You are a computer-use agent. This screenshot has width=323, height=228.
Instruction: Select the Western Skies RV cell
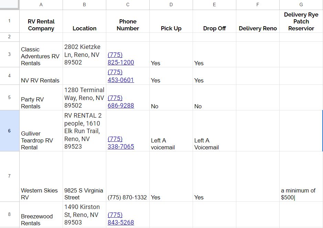pos(41,176)
